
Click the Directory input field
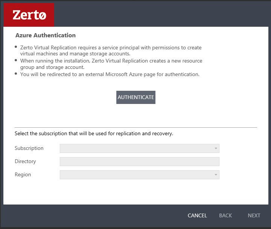point(139,162)
